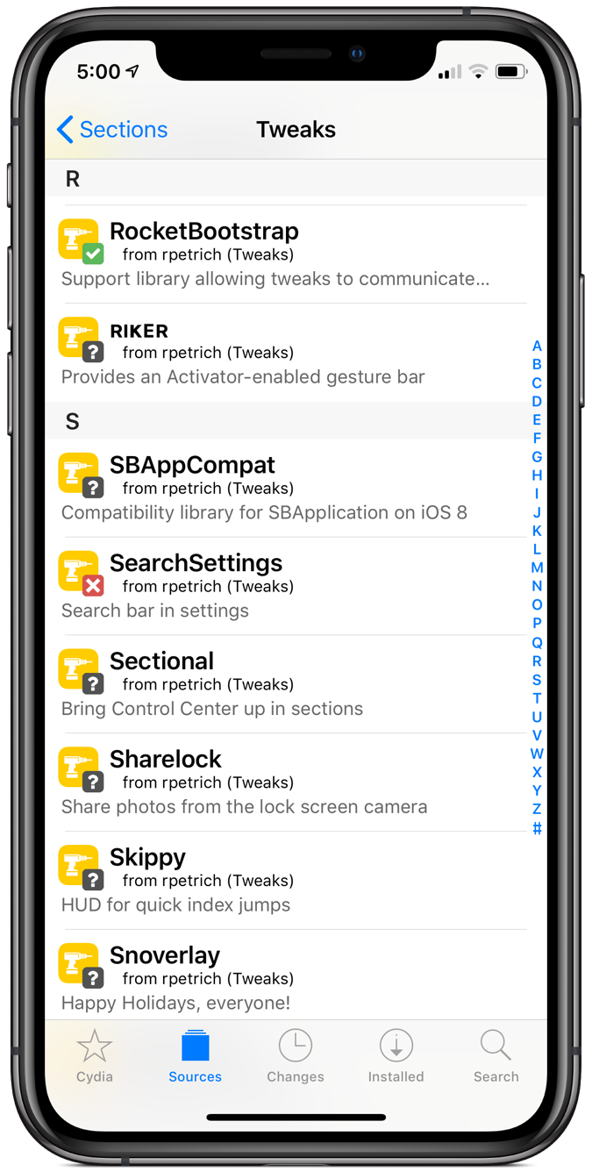Tap the RIKER package drill icon

82,339
